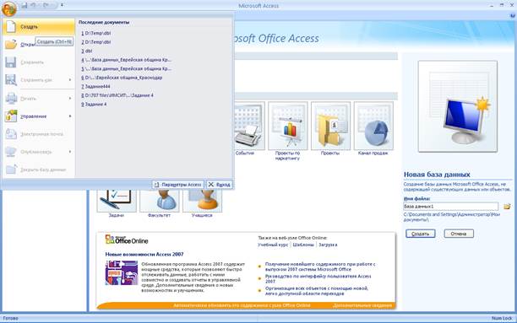Open recent document number 5 База данных

126,69
